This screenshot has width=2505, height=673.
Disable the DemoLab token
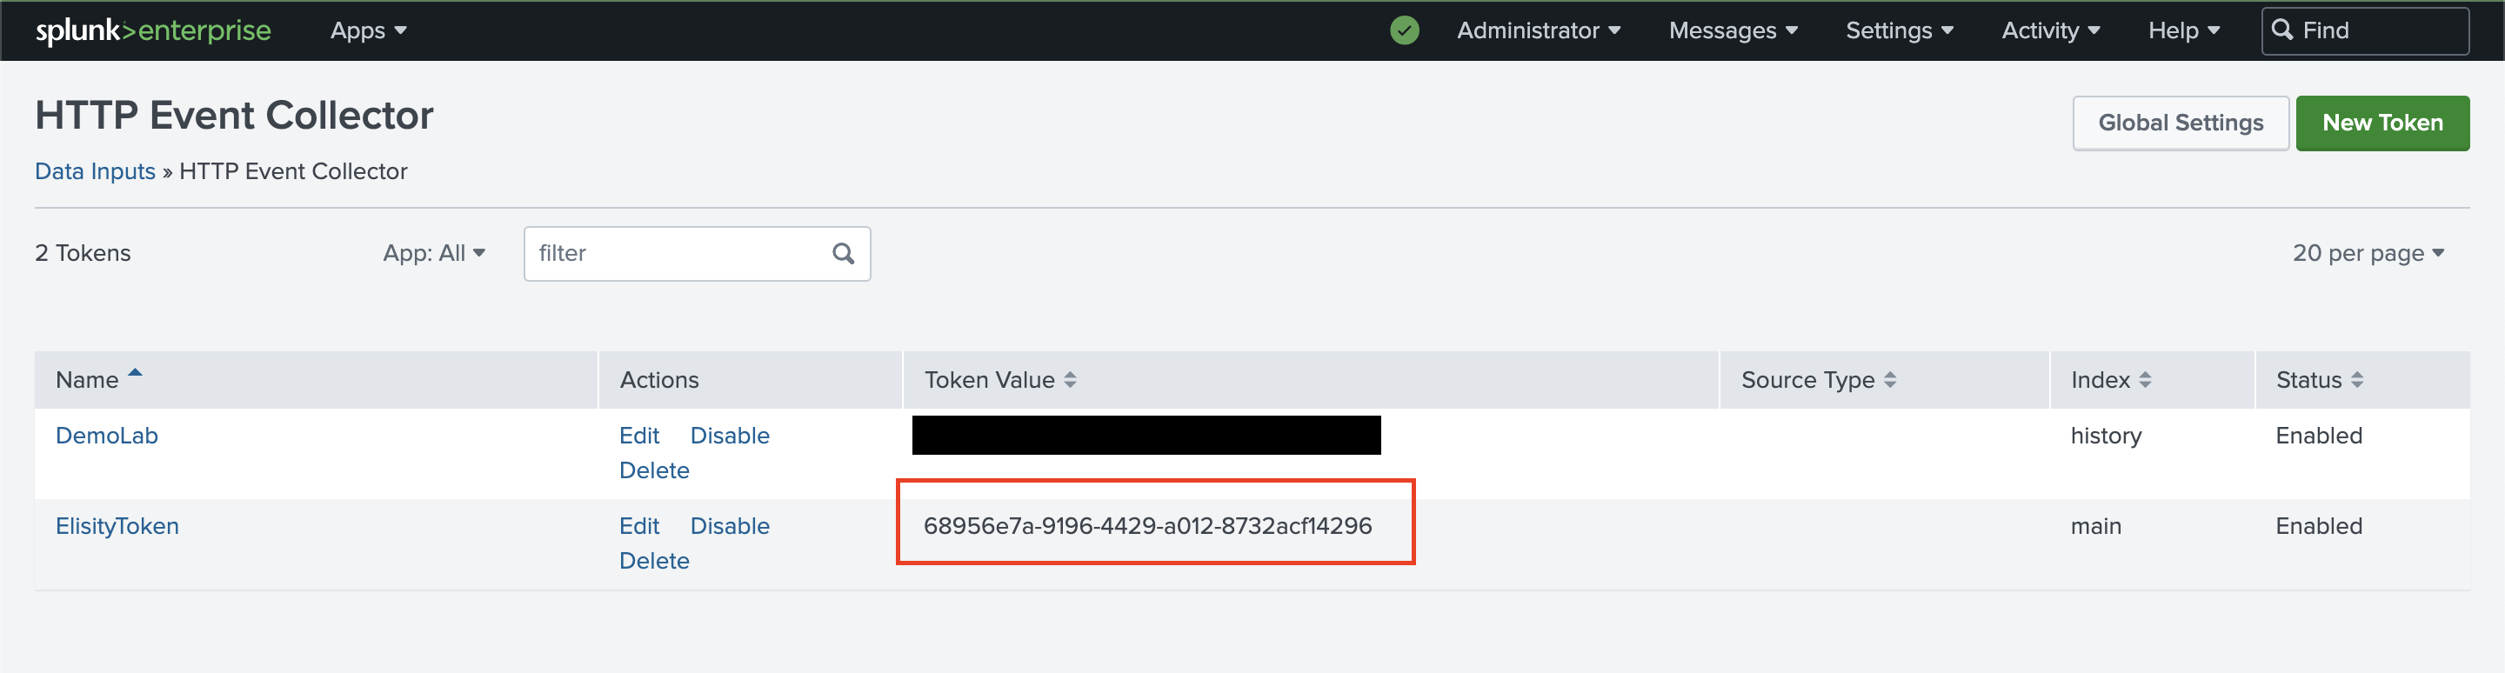pos(730,436)
